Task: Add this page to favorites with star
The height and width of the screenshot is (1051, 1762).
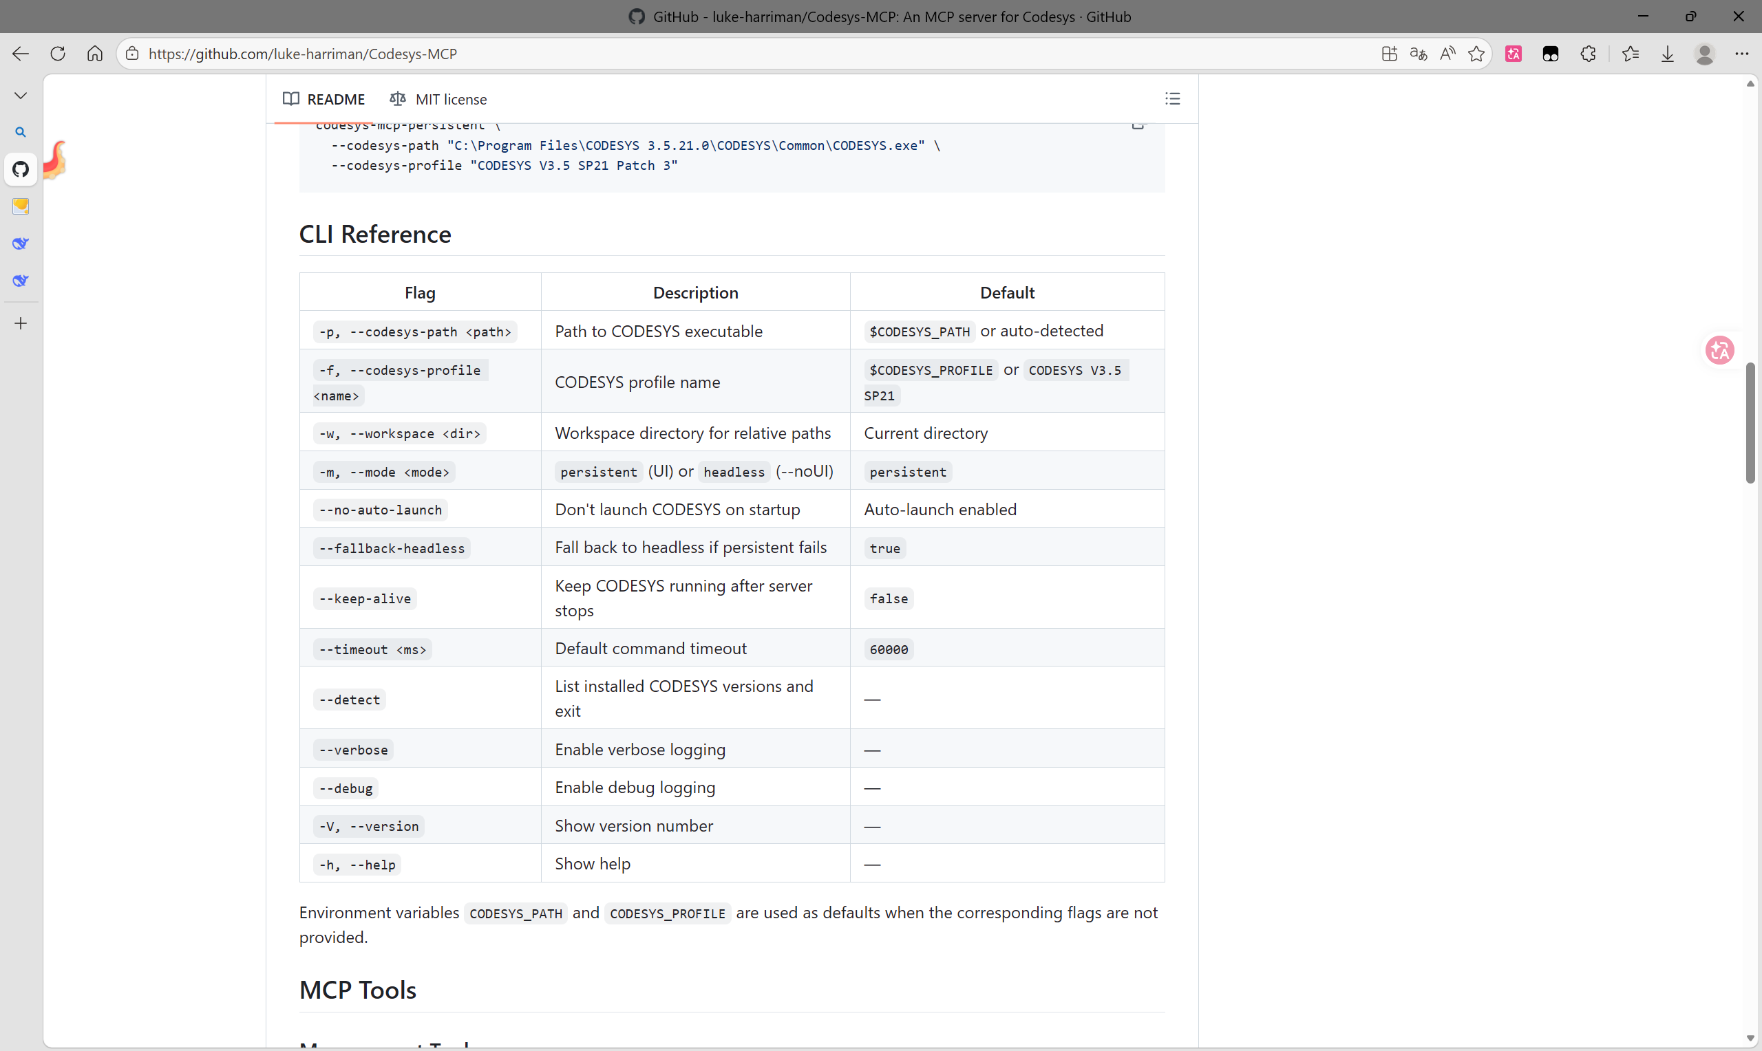Action: [1476, 54]
